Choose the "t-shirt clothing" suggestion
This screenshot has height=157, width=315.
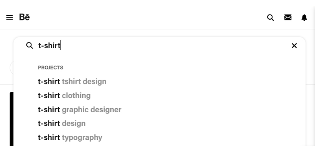[64, 95]
